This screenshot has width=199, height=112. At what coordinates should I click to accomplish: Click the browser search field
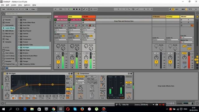point(28,14)
